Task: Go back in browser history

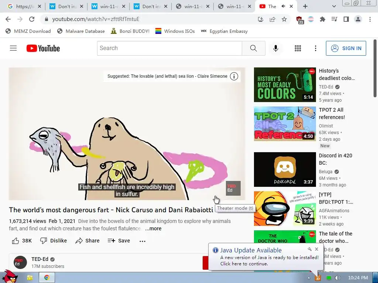Action: tap(8, 19)
